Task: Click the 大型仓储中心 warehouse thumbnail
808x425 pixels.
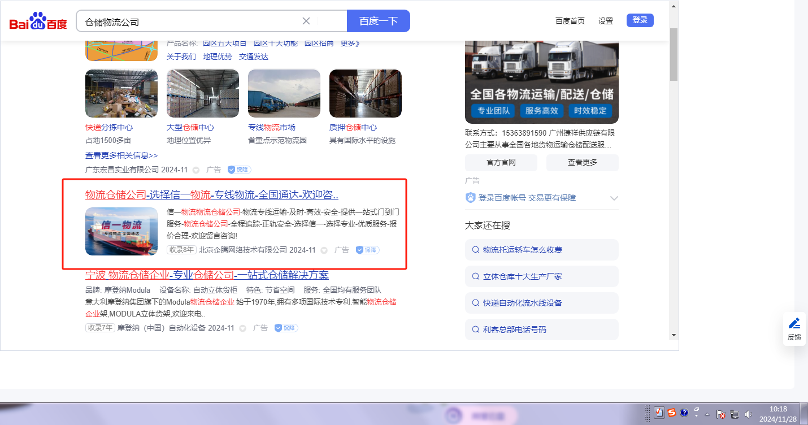Action: pyautogui.click(x=203, y=93)
